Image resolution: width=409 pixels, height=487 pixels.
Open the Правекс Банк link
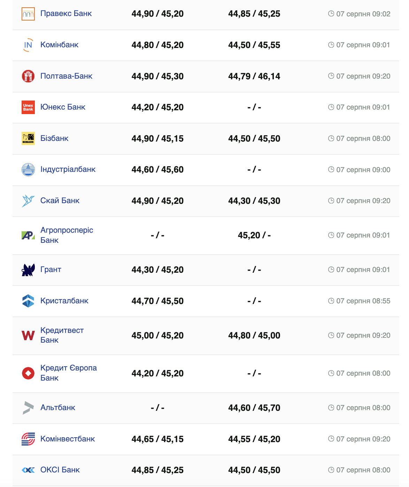pos(66,14)
